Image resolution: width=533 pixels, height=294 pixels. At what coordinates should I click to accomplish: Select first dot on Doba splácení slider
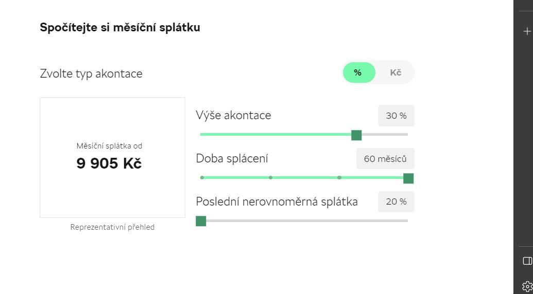[x=202, y=178]
